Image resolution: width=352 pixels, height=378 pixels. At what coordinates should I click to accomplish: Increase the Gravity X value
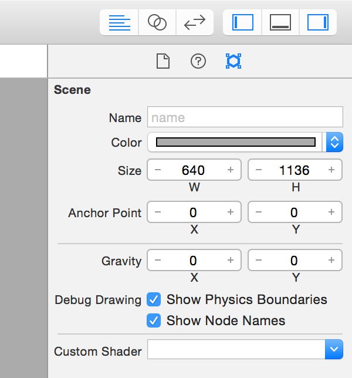(x=231, y=260)
